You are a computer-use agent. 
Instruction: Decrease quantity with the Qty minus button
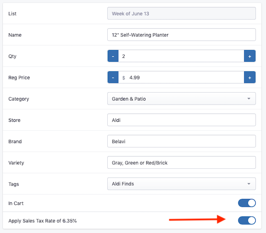(113, 56)
